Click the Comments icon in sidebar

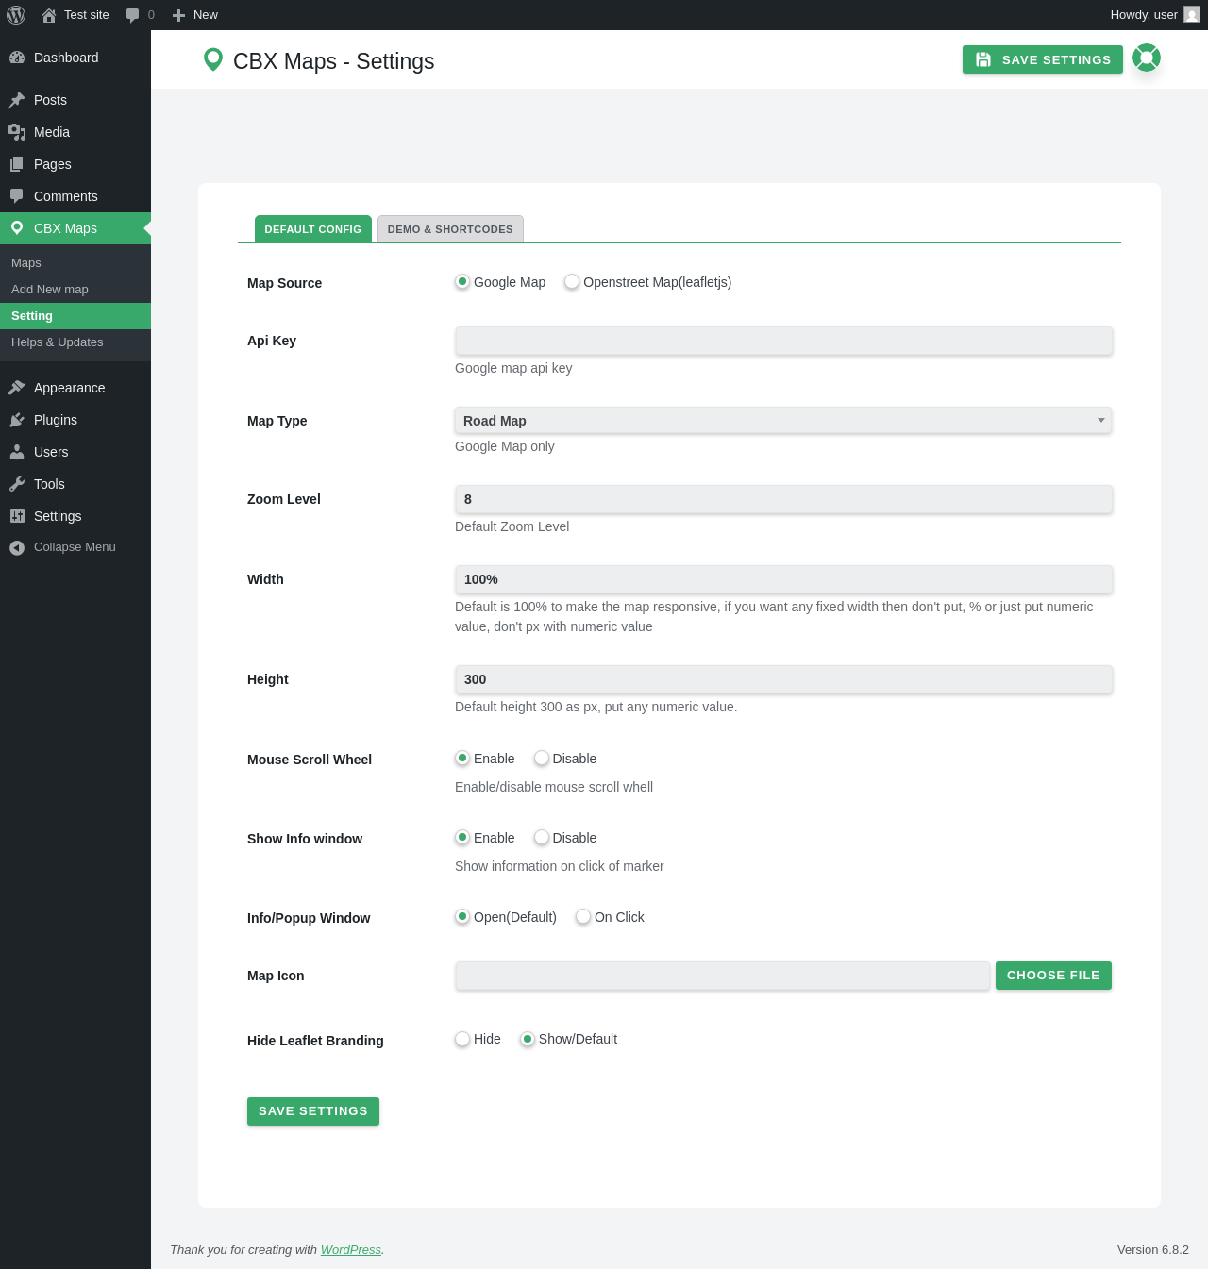tap(17, 196)
